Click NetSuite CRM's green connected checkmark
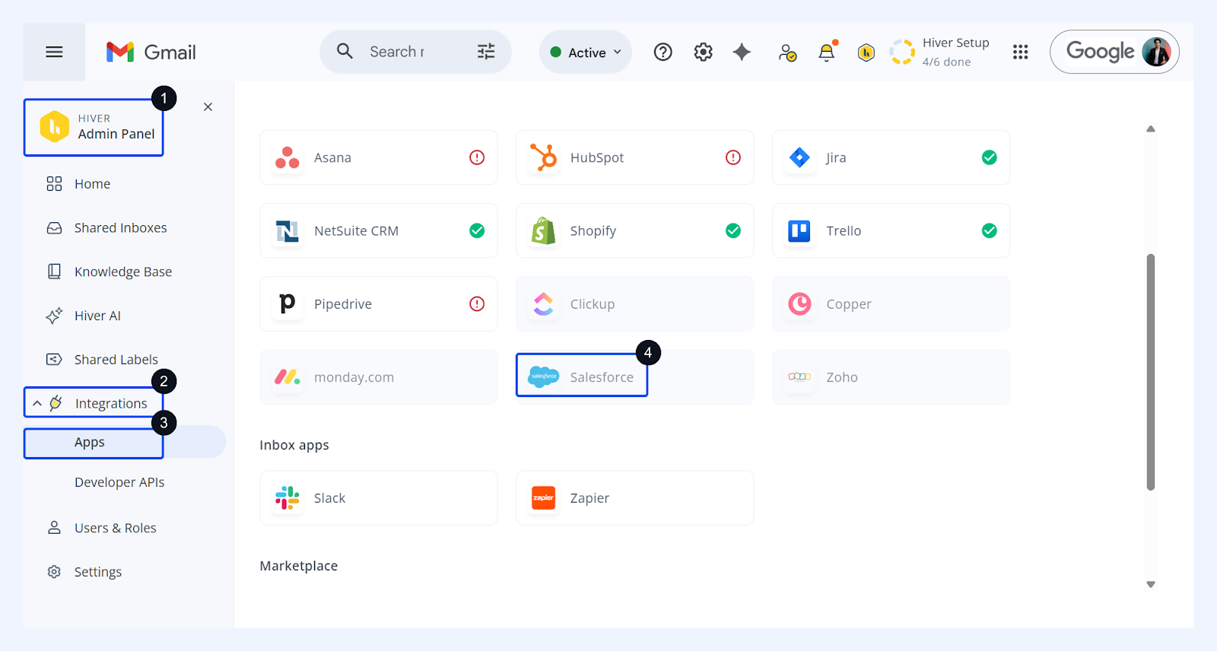 tap(477, 230)
